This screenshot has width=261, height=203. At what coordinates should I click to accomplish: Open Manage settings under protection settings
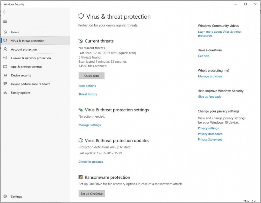point(89,125)
